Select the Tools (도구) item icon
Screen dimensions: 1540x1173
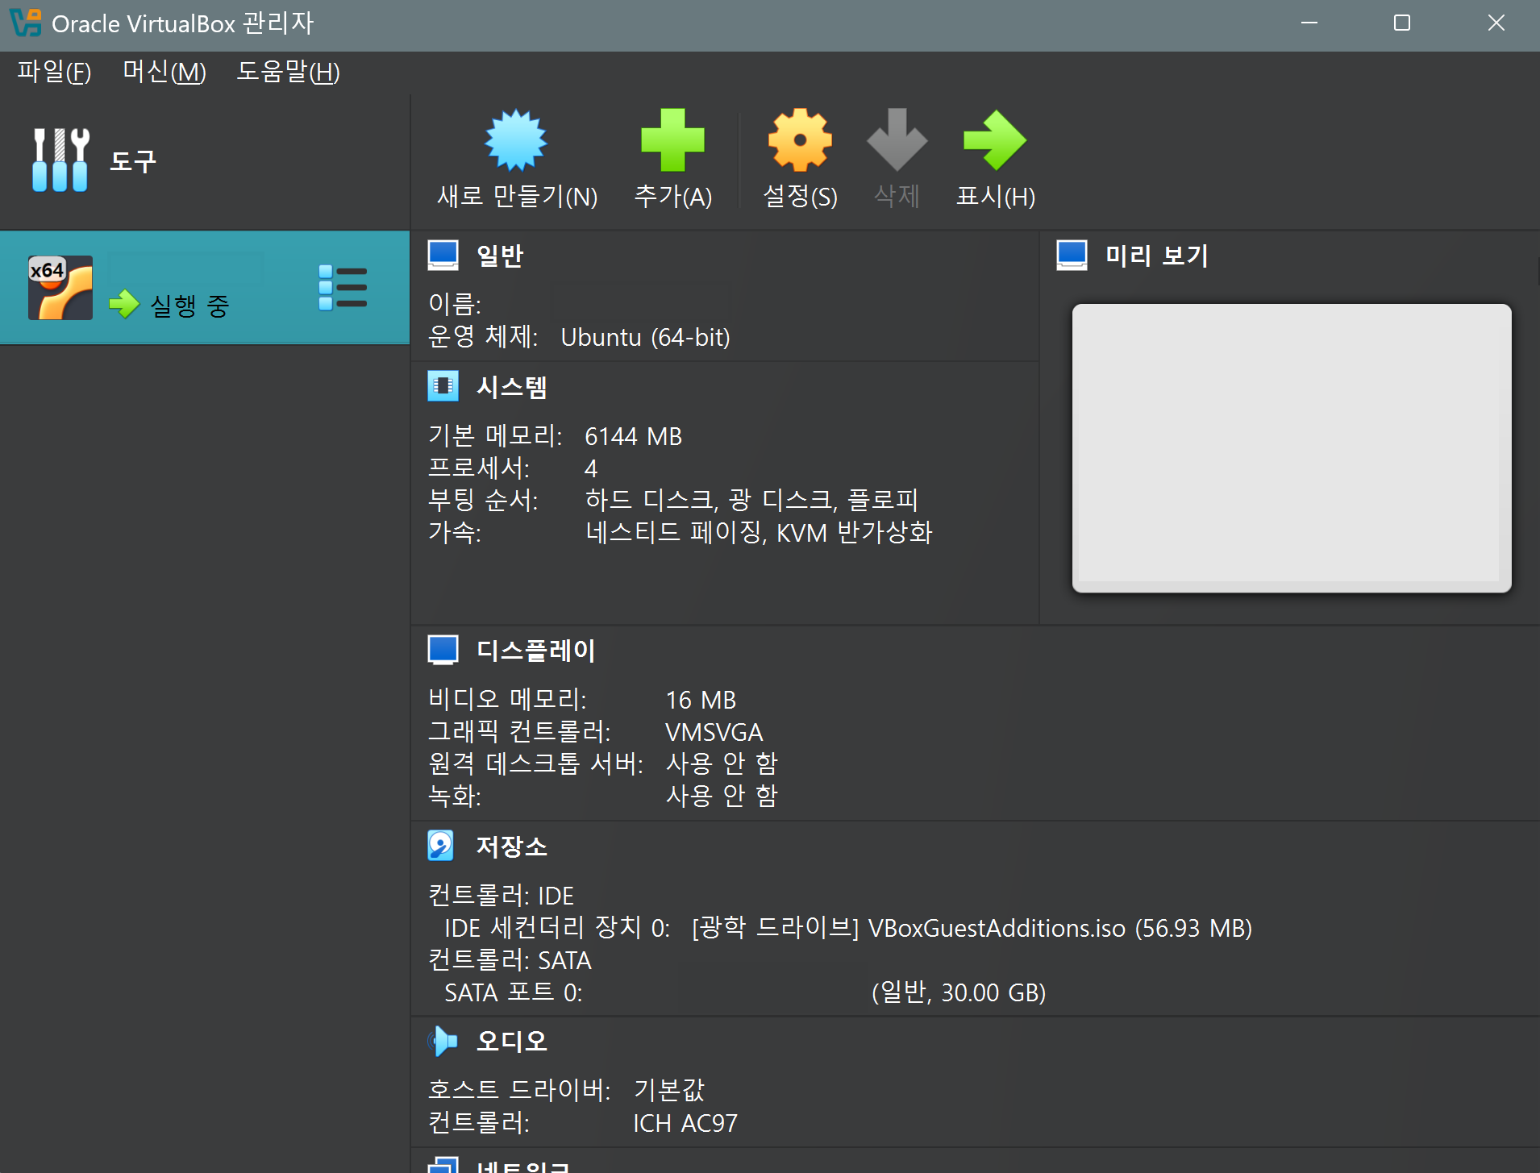60,160
